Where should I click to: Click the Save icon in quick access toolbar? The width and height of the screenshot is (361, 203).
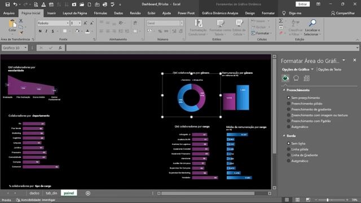click(x=7, y=5)
